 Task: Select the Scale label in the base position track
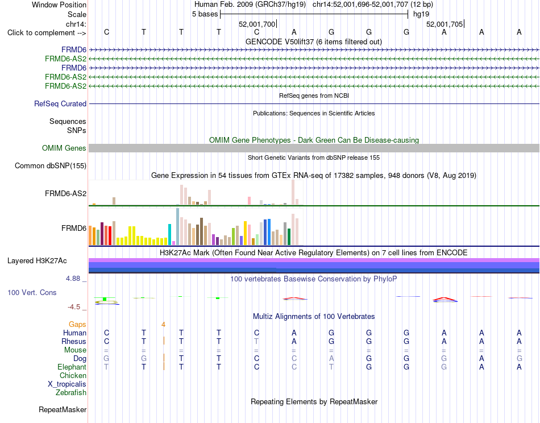(x=77, y=14)
